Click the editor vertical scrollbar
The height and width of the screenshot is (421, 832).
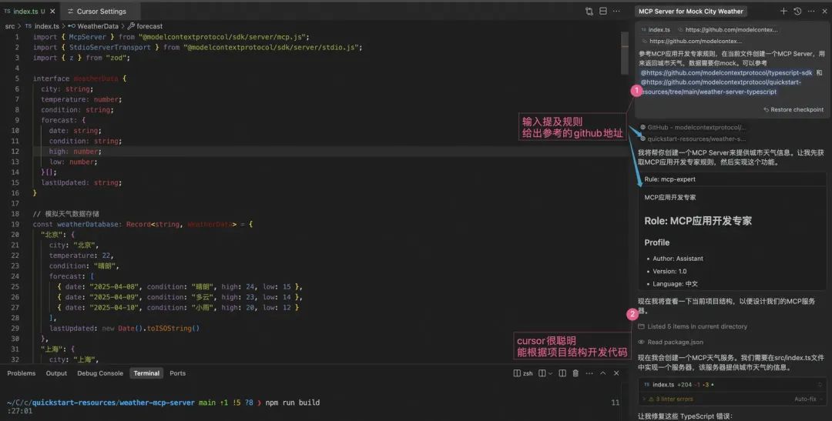(x=625, y=54)
